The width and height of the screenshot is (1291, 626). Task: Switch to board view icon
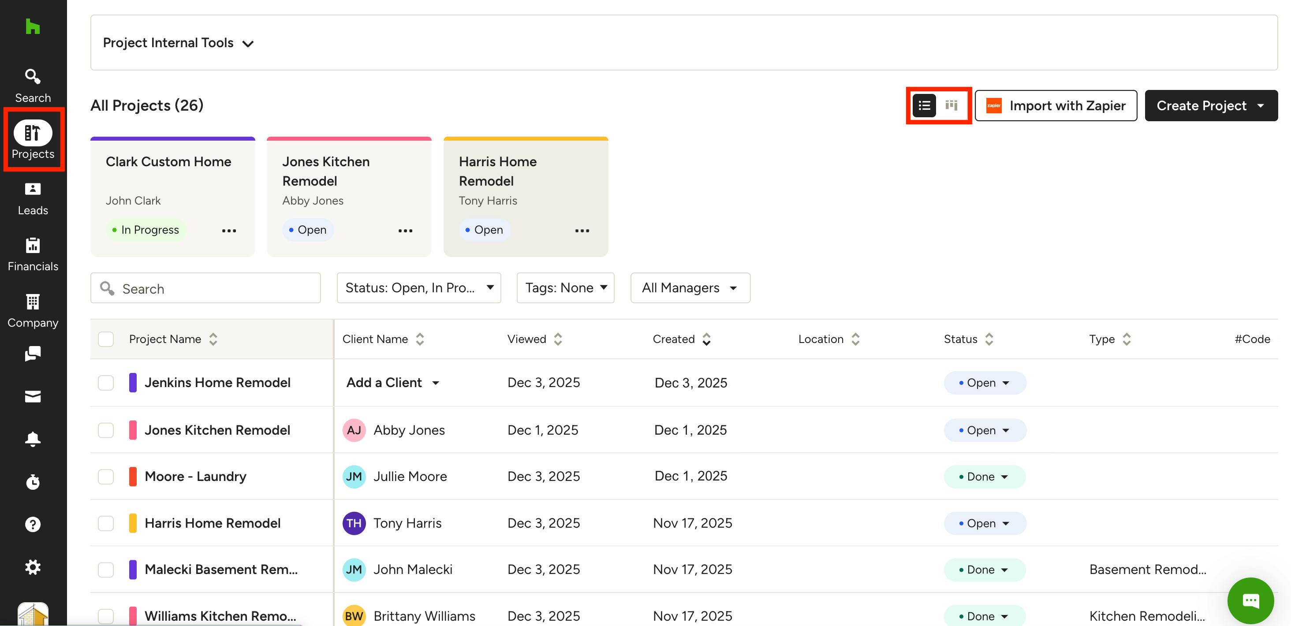[x=951, y=105]
